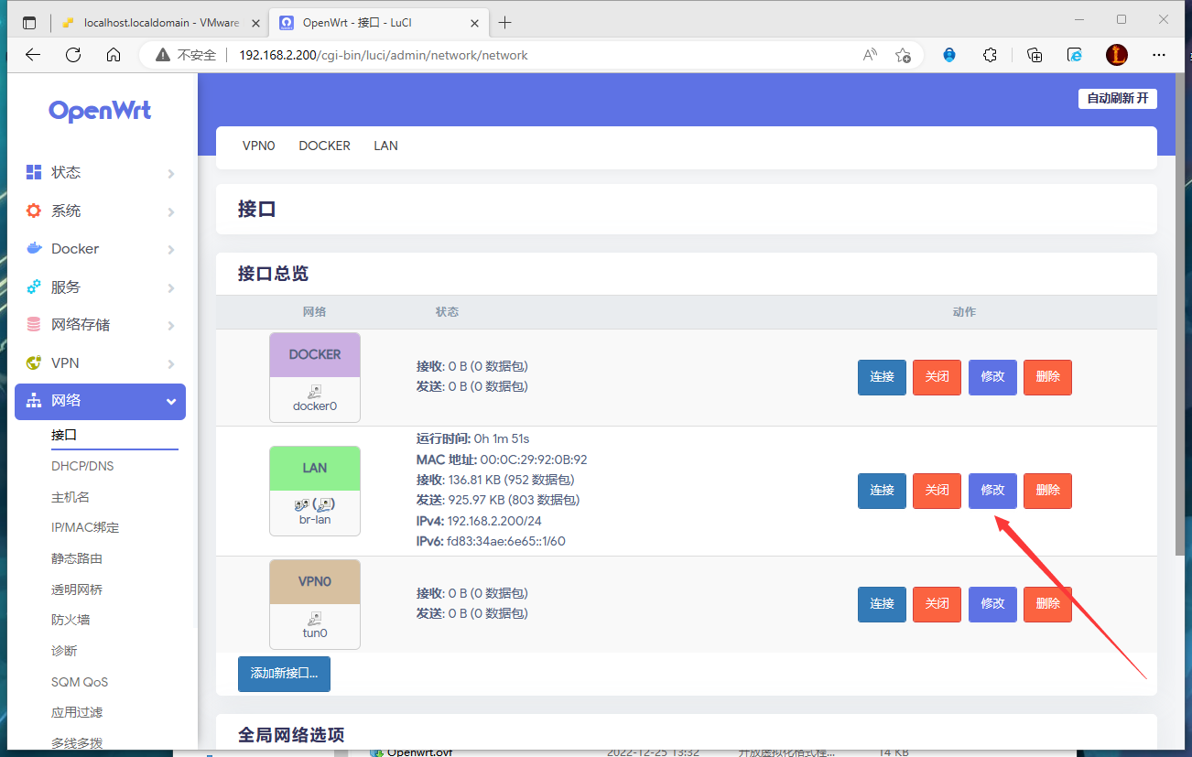The height and width of the screenshot is (757, 1192).
Task: Click the VPN globe icon
Action: (34, 362)
